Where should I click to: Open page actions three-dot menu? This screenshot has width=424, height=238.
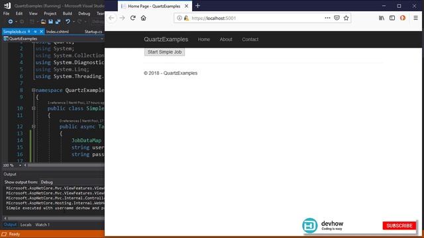pyautogui.click(x=327, y=18)
